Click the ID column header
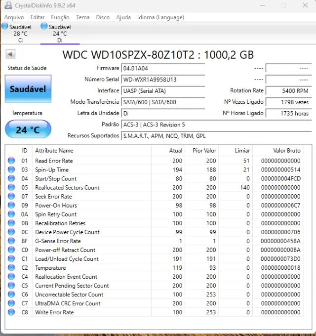316x336 pixels. [x=25, y=150]
